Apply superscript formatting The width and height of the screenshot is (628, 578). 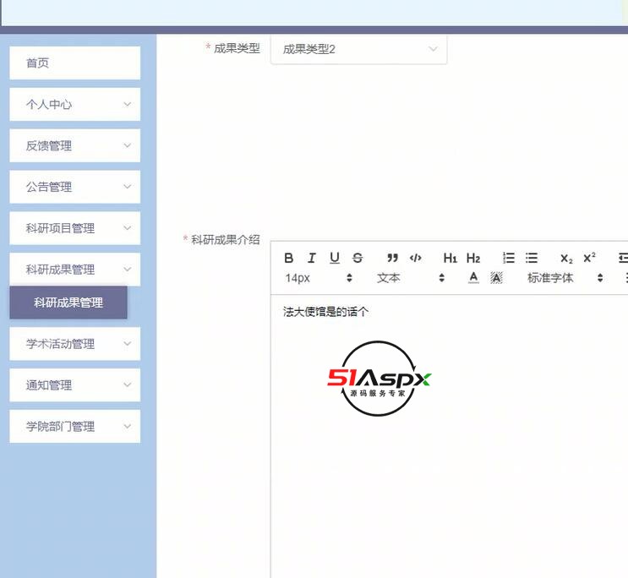click(x=589, y=258)
